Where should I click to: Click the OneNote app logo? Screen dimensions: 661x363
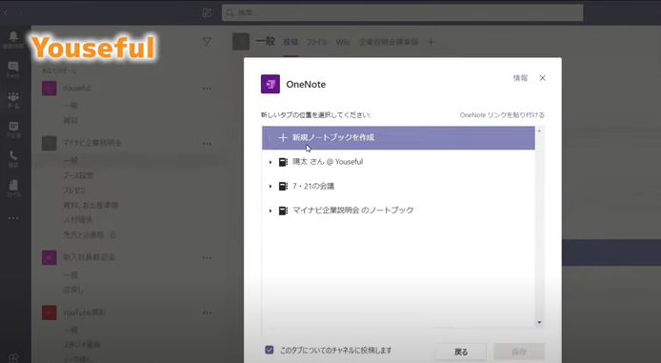[270, 84]
